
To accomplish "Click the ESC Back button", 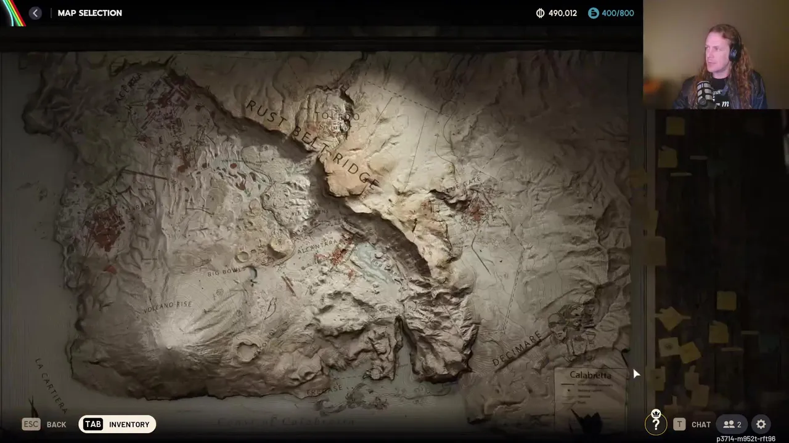I will click(44, 425).
